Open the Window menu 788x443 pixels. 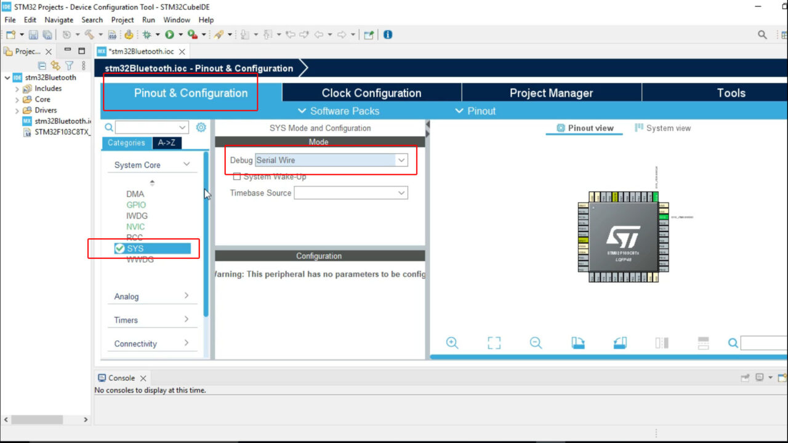pyautogui.click(x=177, y=20)
